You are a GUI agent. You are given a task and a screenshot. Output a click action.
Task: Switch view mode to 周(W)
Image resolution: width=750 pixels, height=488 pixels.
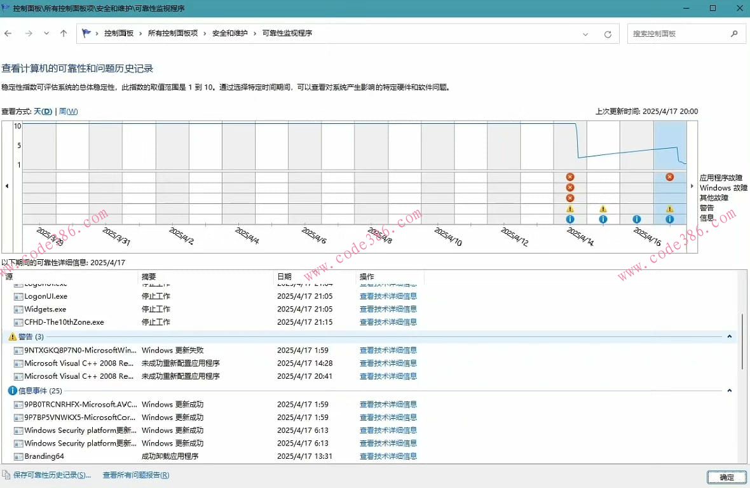pos(69,112)
